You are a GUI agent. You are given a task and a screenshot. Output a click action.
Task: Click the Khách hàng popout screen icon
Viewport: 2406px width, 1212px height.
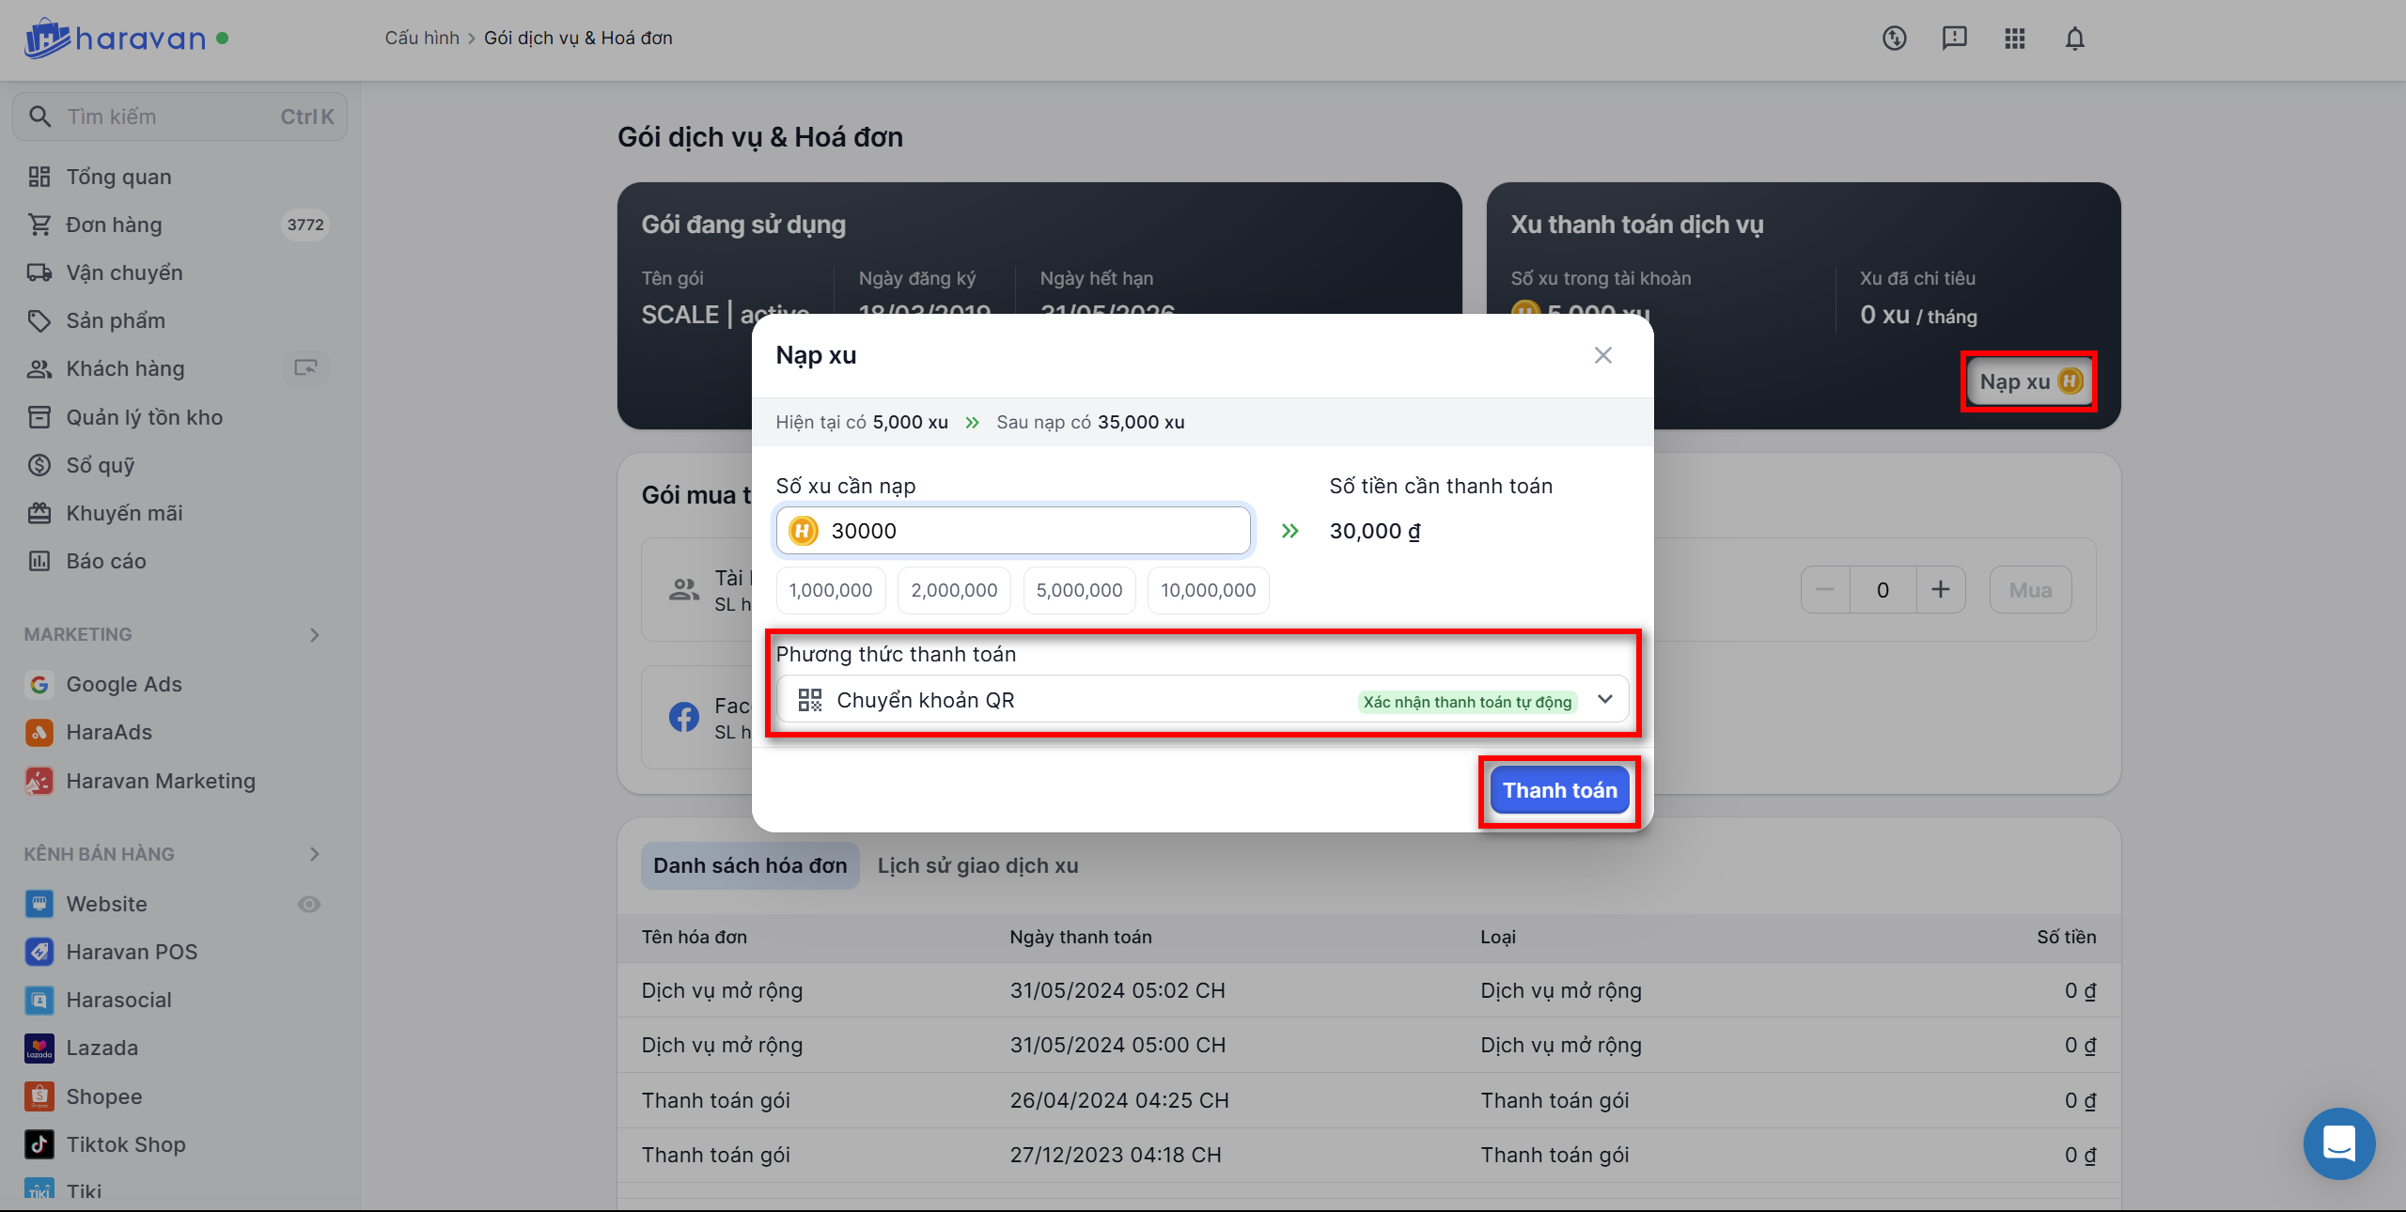[x=305, y=368]
